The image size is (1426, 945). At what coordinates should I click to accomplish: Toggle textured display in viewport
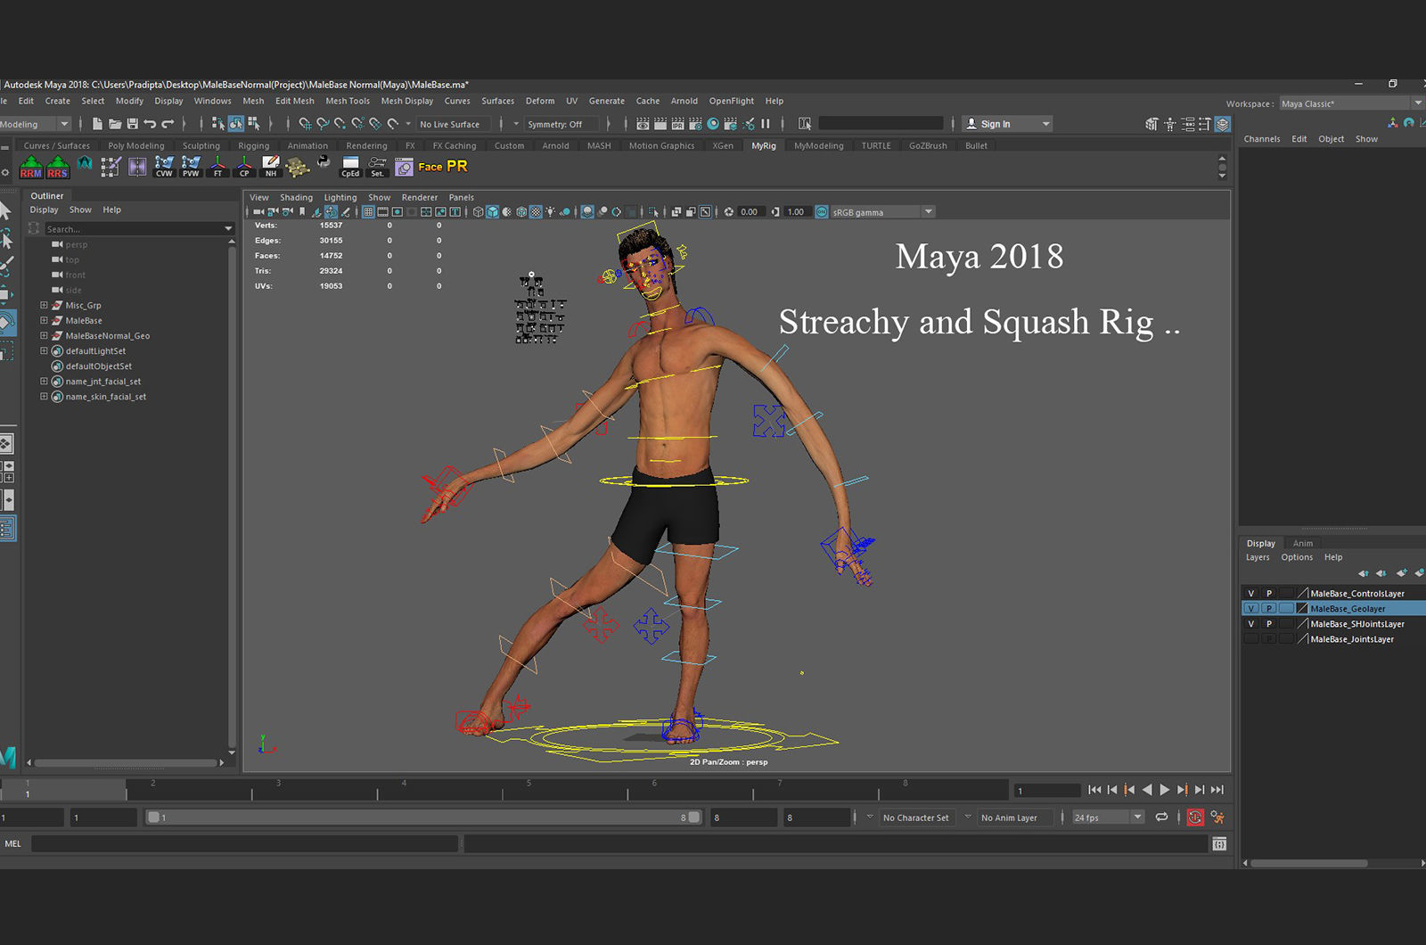536,212
